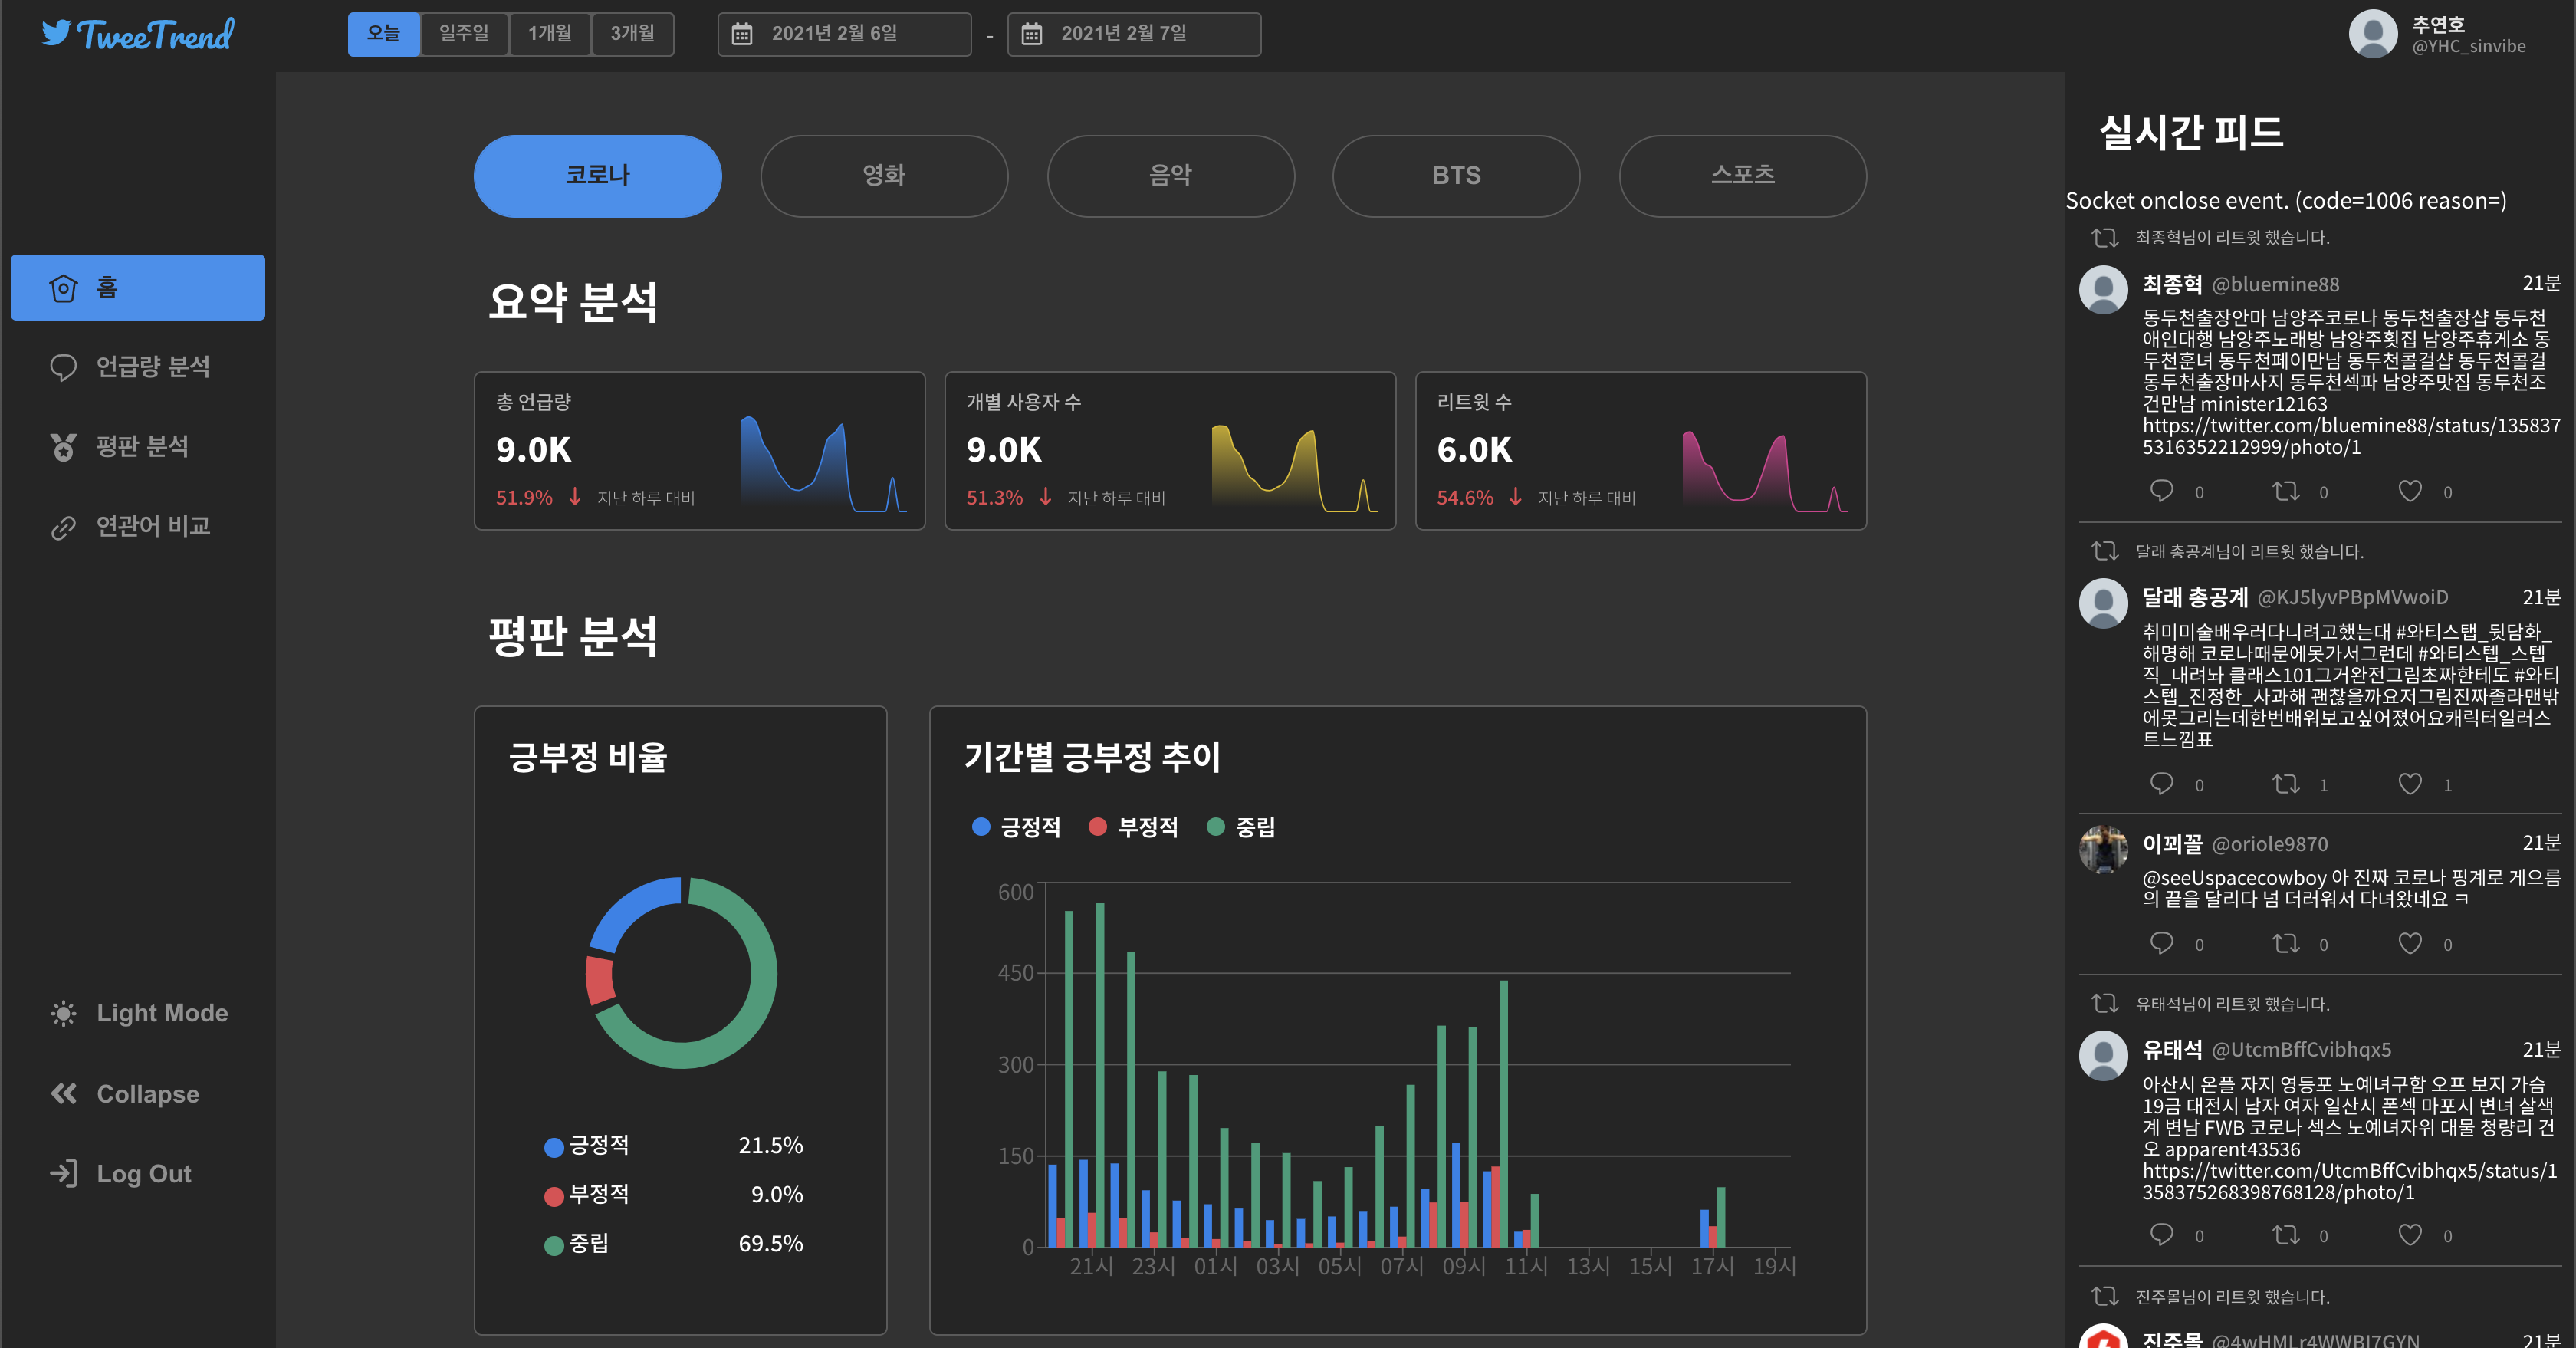
Task: Click the 평판 분석 medal icon
Action: (x=63, y=446)
